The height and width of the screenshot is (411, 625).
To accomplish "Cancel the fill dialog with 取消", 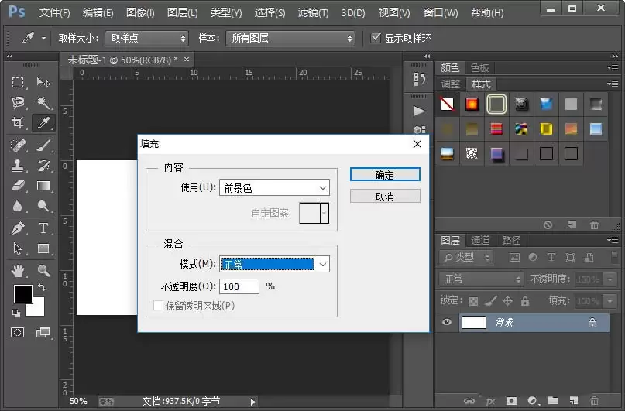I will coord(385,197).
